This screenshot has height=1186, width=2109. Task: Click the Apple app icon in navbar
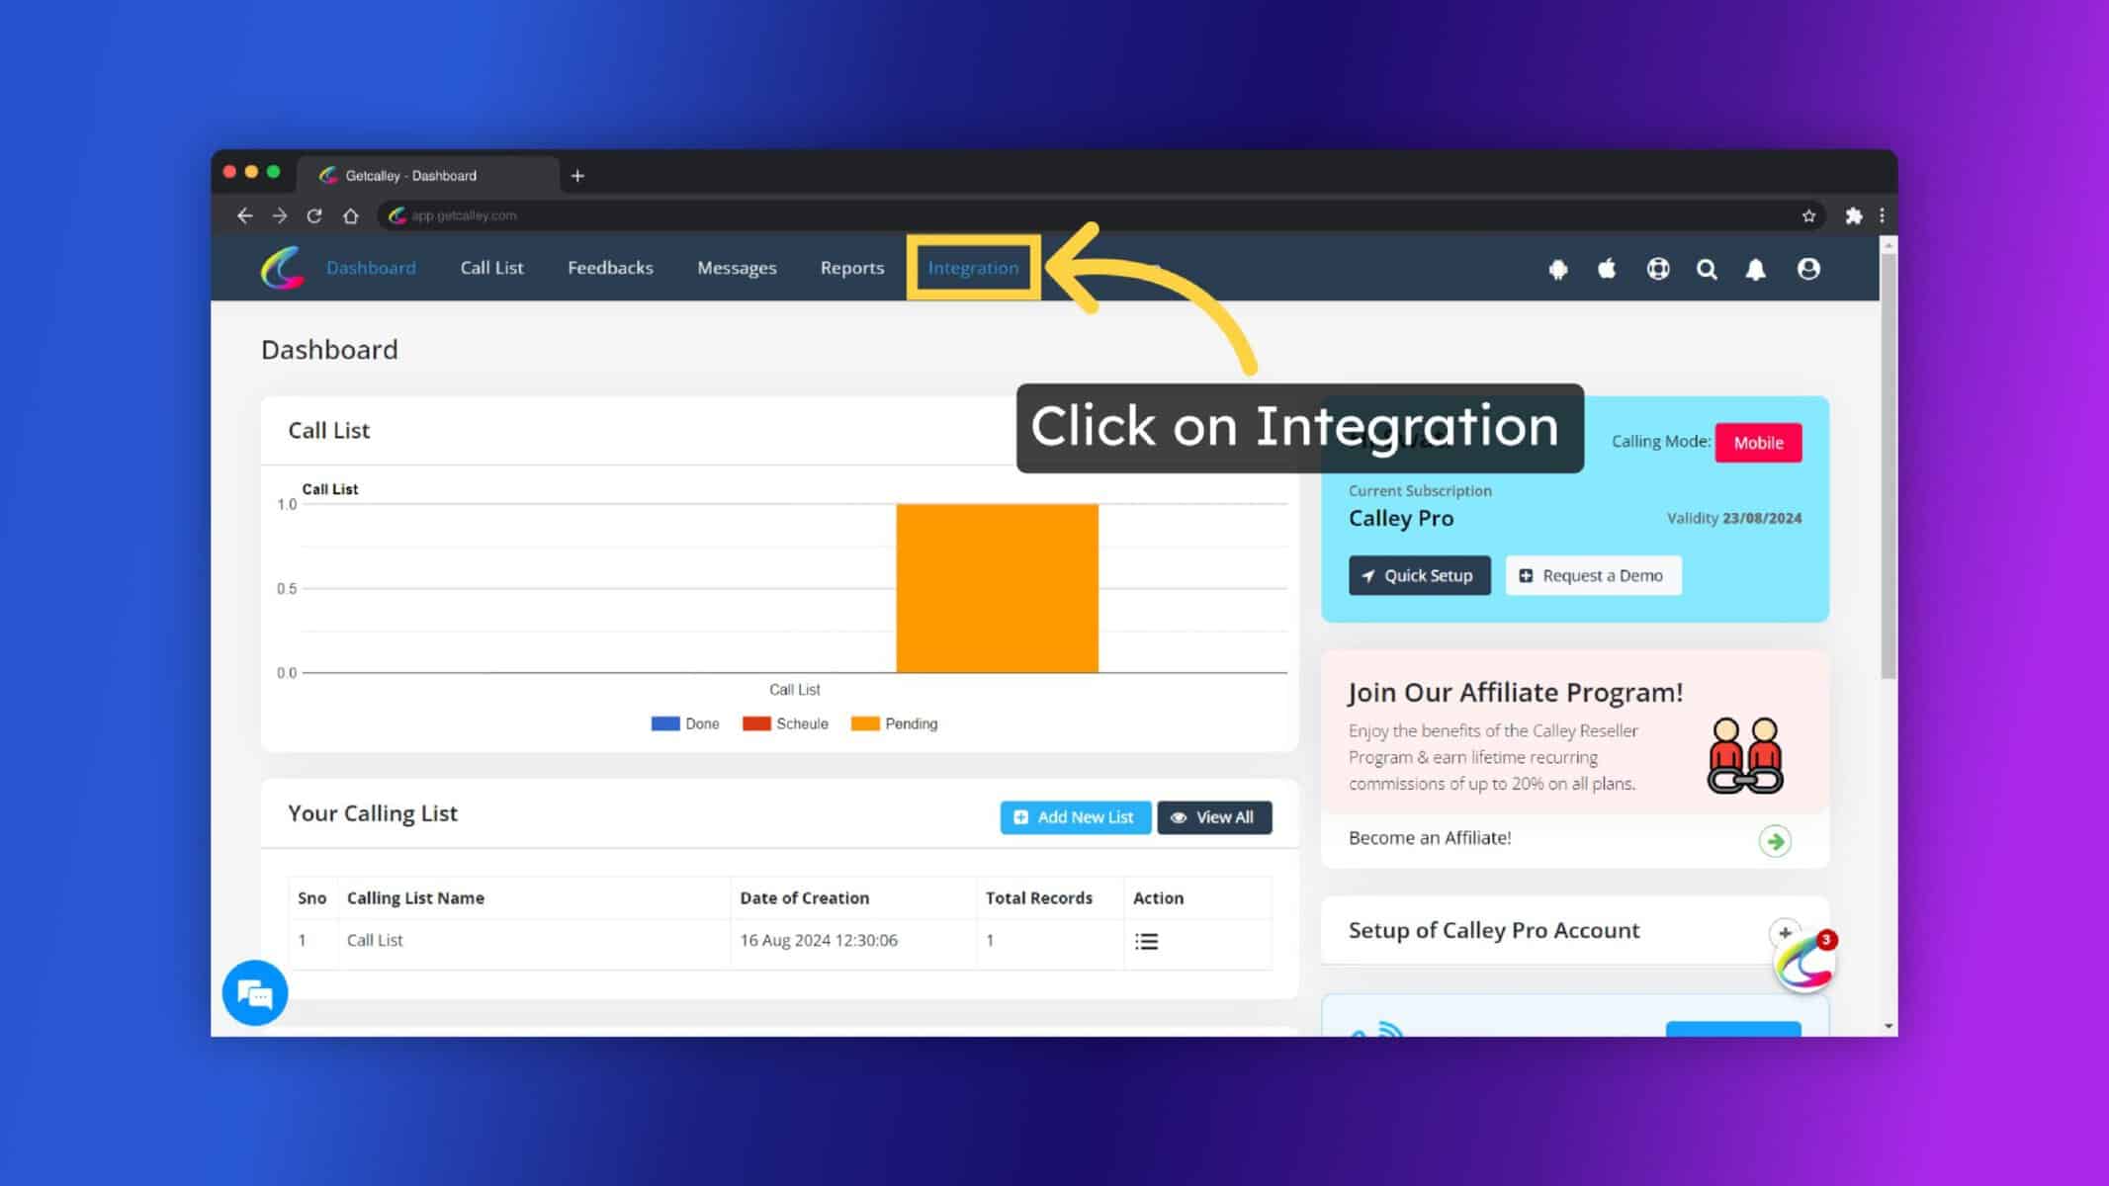tap(1608, 270)
